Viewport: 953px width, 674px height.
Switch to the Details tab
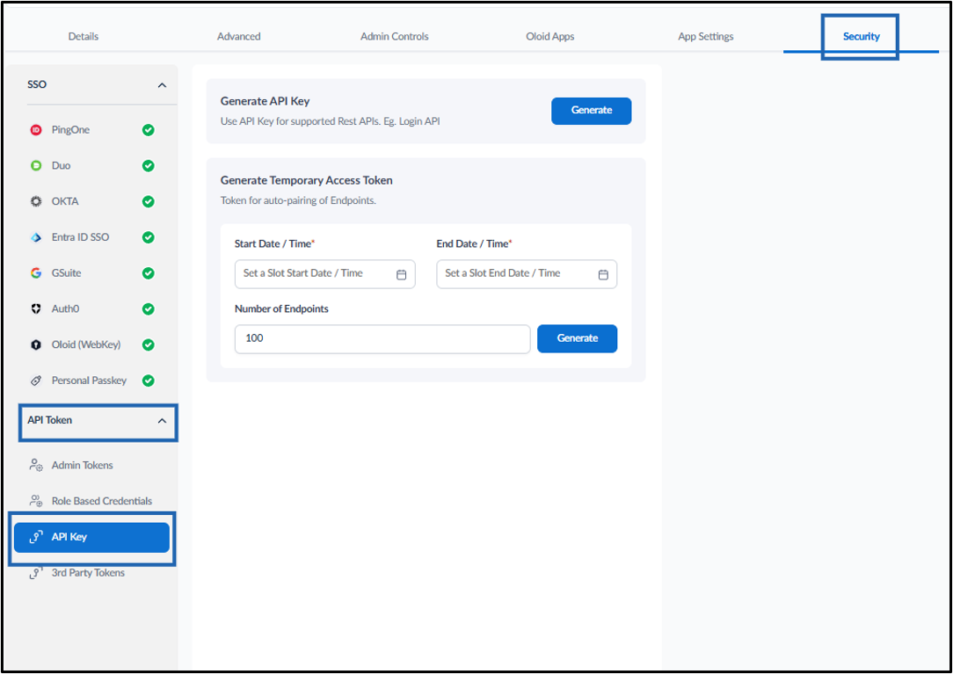pyautogui.click(x=84, y=36)
